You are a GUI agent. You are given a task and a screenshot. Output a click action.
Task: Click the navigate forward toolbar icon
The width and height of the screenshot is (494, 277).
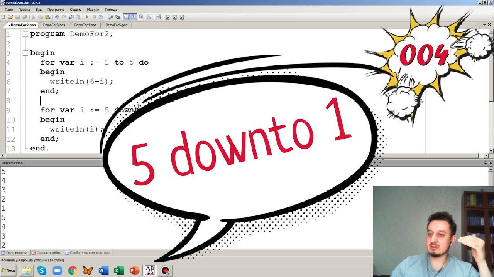pos(78,17)
